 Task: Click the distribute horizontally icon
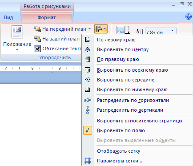click(x=88, y=100)
